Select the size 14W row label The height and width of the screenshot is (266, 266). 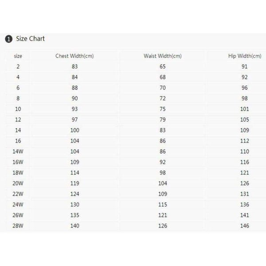coord(18,151)
